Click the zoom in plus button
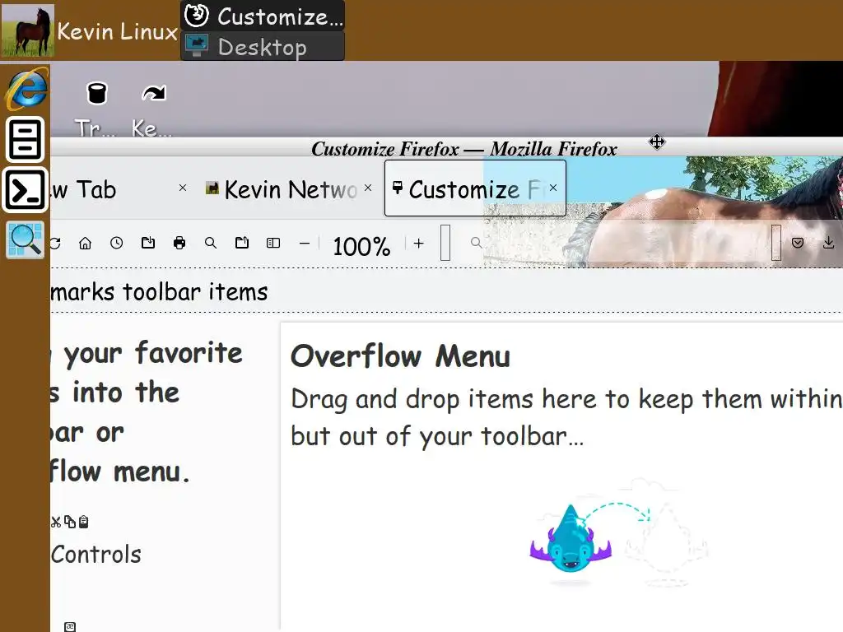The image size is (843, 632). [418, 244]
